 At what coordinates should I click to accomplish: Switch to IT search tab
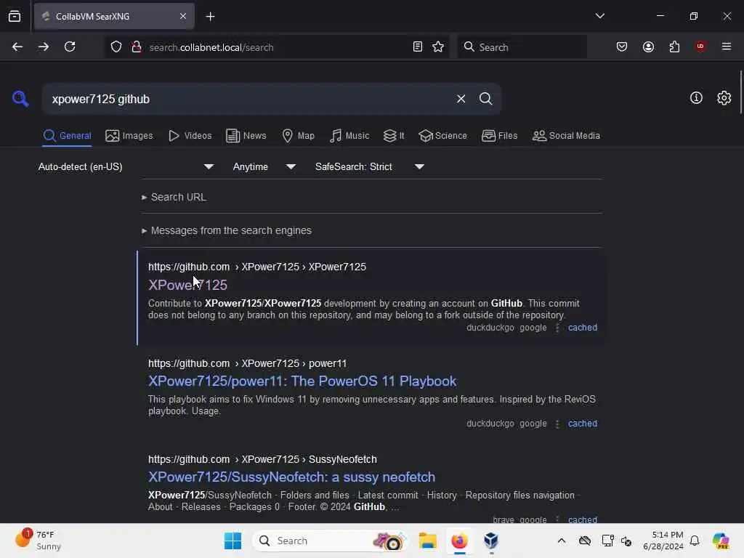(x=394, y=136)
